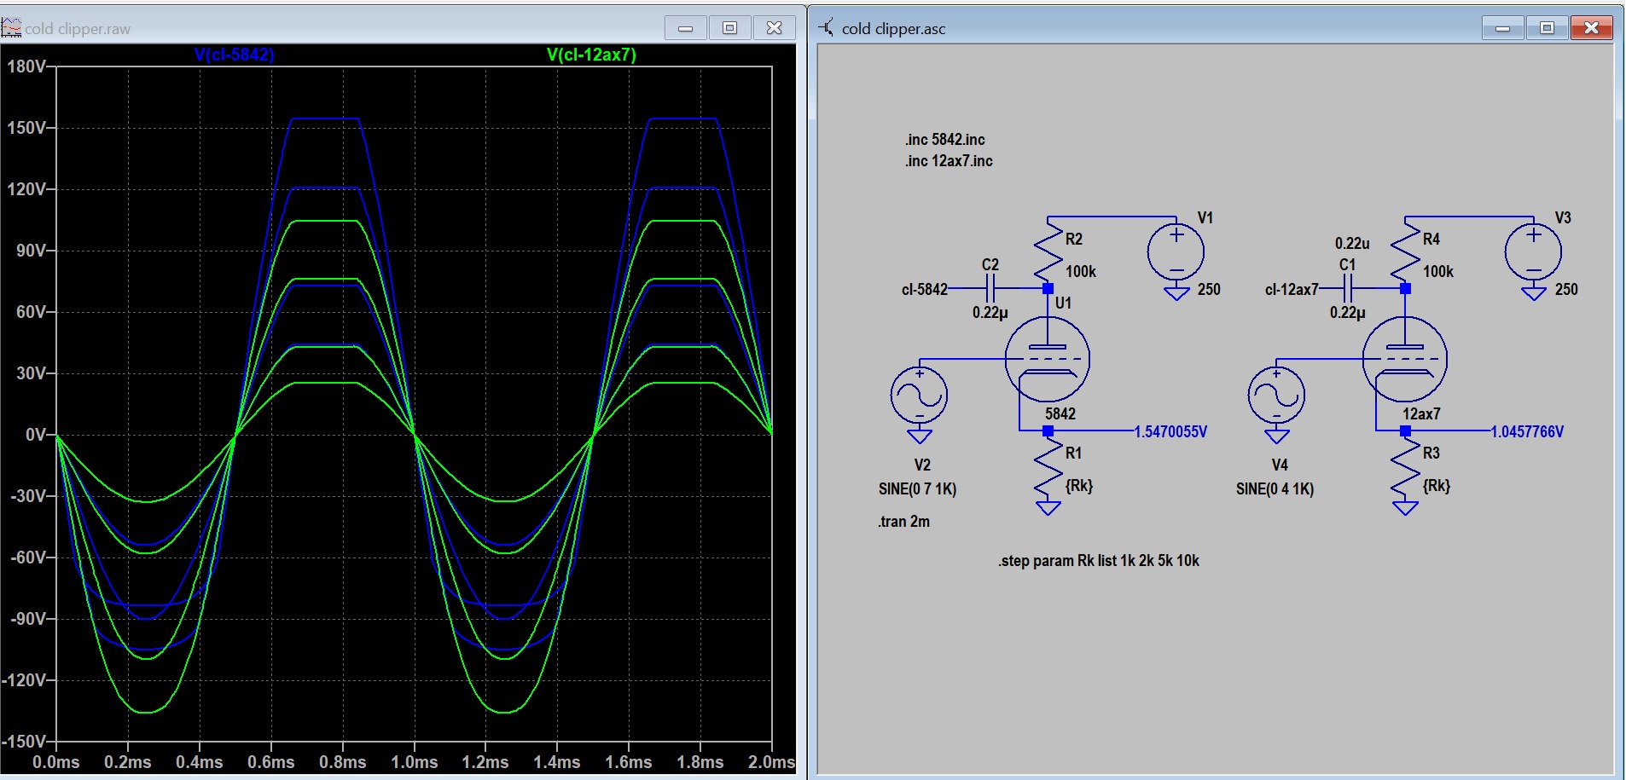Maximize the cold clipper.asc window
The height and width of the screenshot is (780, 1626).
(x=1548, y=28)
